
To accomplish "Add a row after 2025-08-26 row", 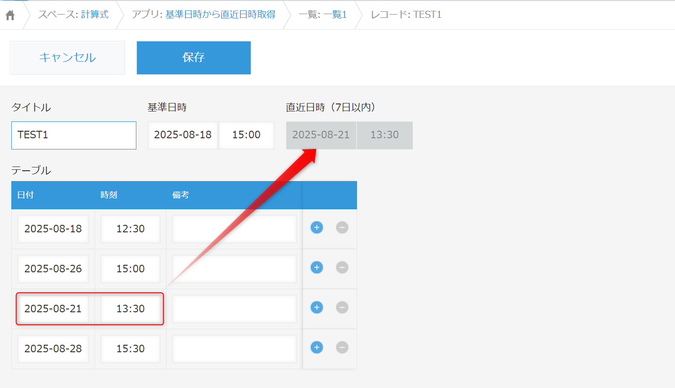I will pyautogui.click(x=317, y=268).
